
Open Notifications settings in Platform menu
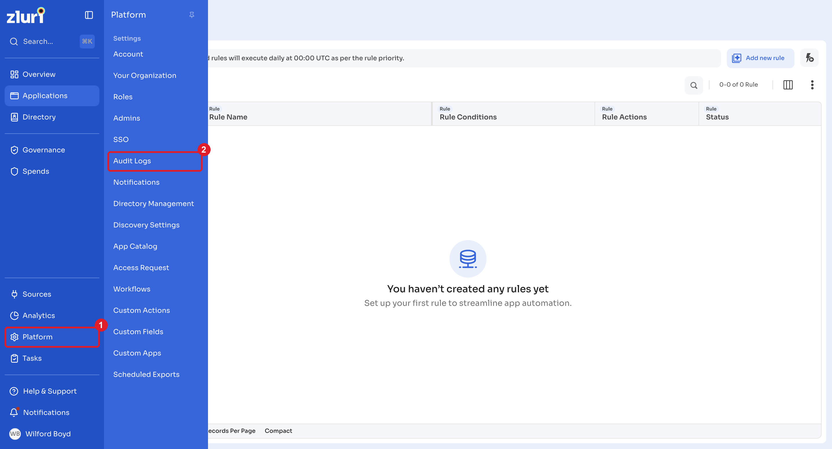[136, 182]
